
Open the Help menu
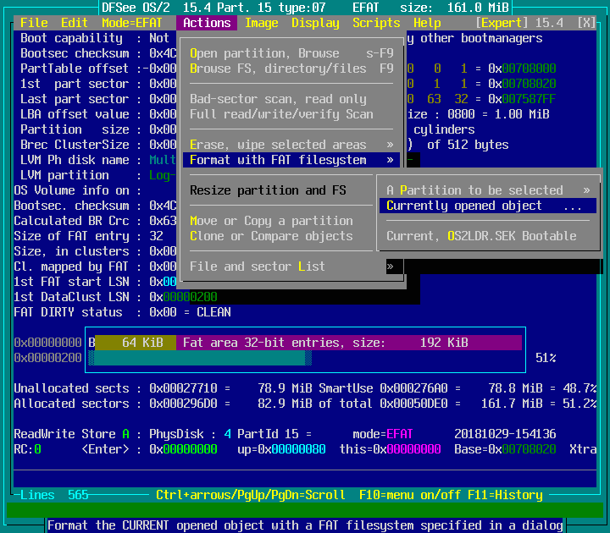427,23
